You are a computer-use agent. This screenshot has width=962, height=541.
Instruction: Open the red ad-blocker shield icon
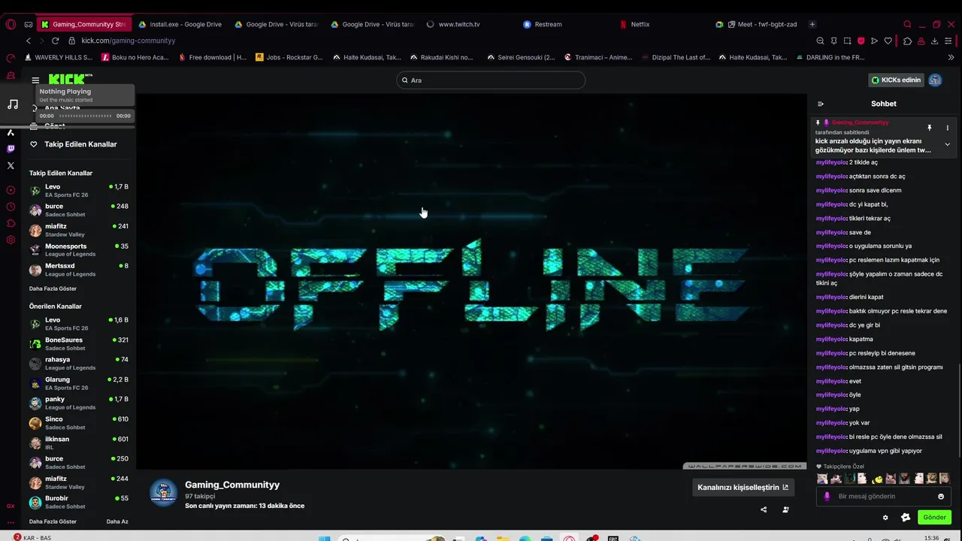click(861, 41)
